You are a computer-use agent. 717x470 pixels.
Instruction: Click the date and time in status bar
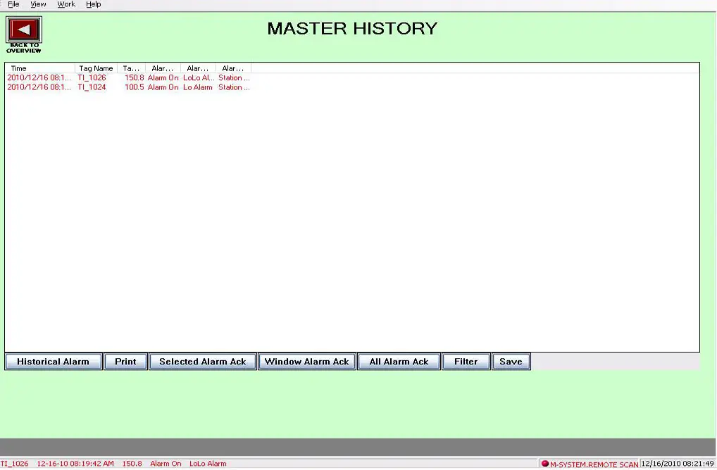click(678, 464)
